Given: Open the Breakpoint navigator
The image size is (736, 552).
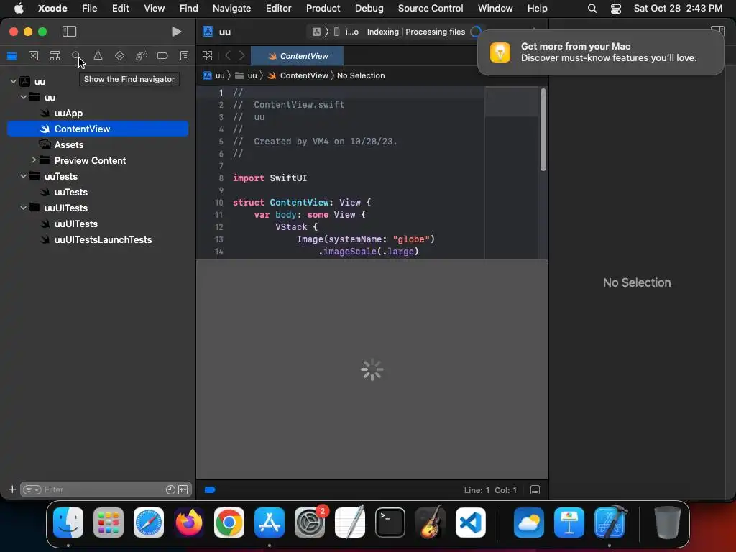Looking at the screenshot, I should click(x=162, y=56).
